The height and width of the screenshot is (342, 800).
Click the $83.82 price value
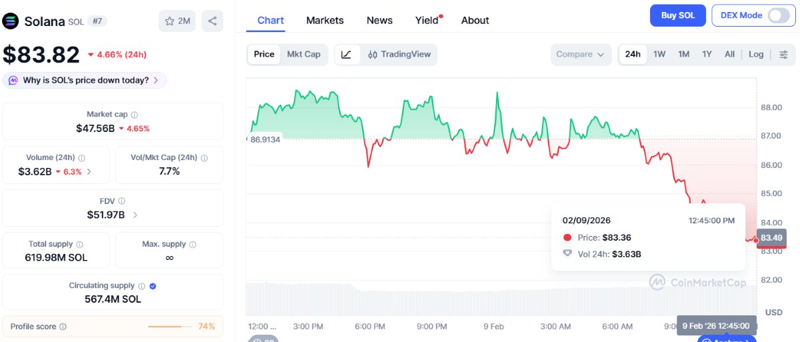(41, 54)
